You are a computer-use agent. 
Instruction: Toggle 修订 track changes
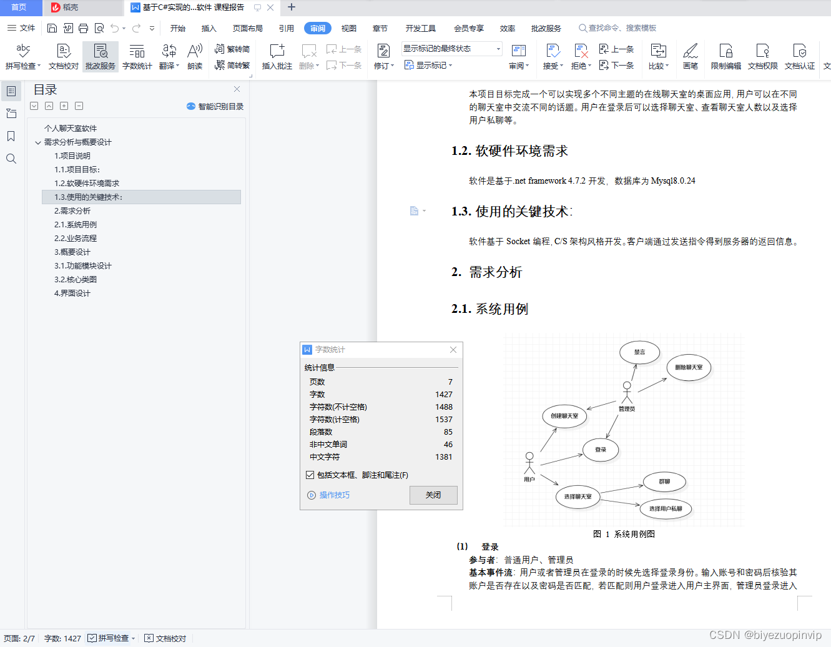coord(384,56)
